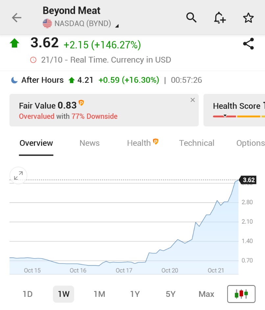The width and height of the screenshot is (265, 310).
Task: Set chart range to 1M
Action: [99, 294]
